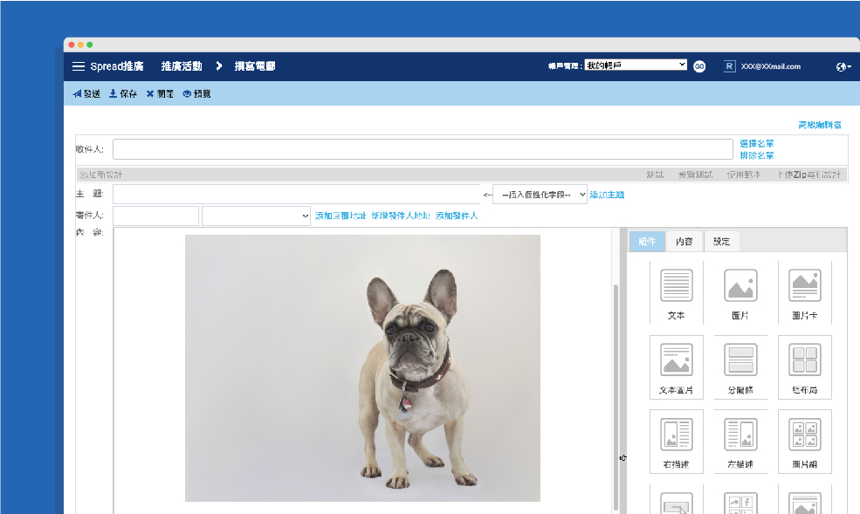Click the 關閉 close toolbar button
This screenshot has height=514, width=860.
point(160,93)
